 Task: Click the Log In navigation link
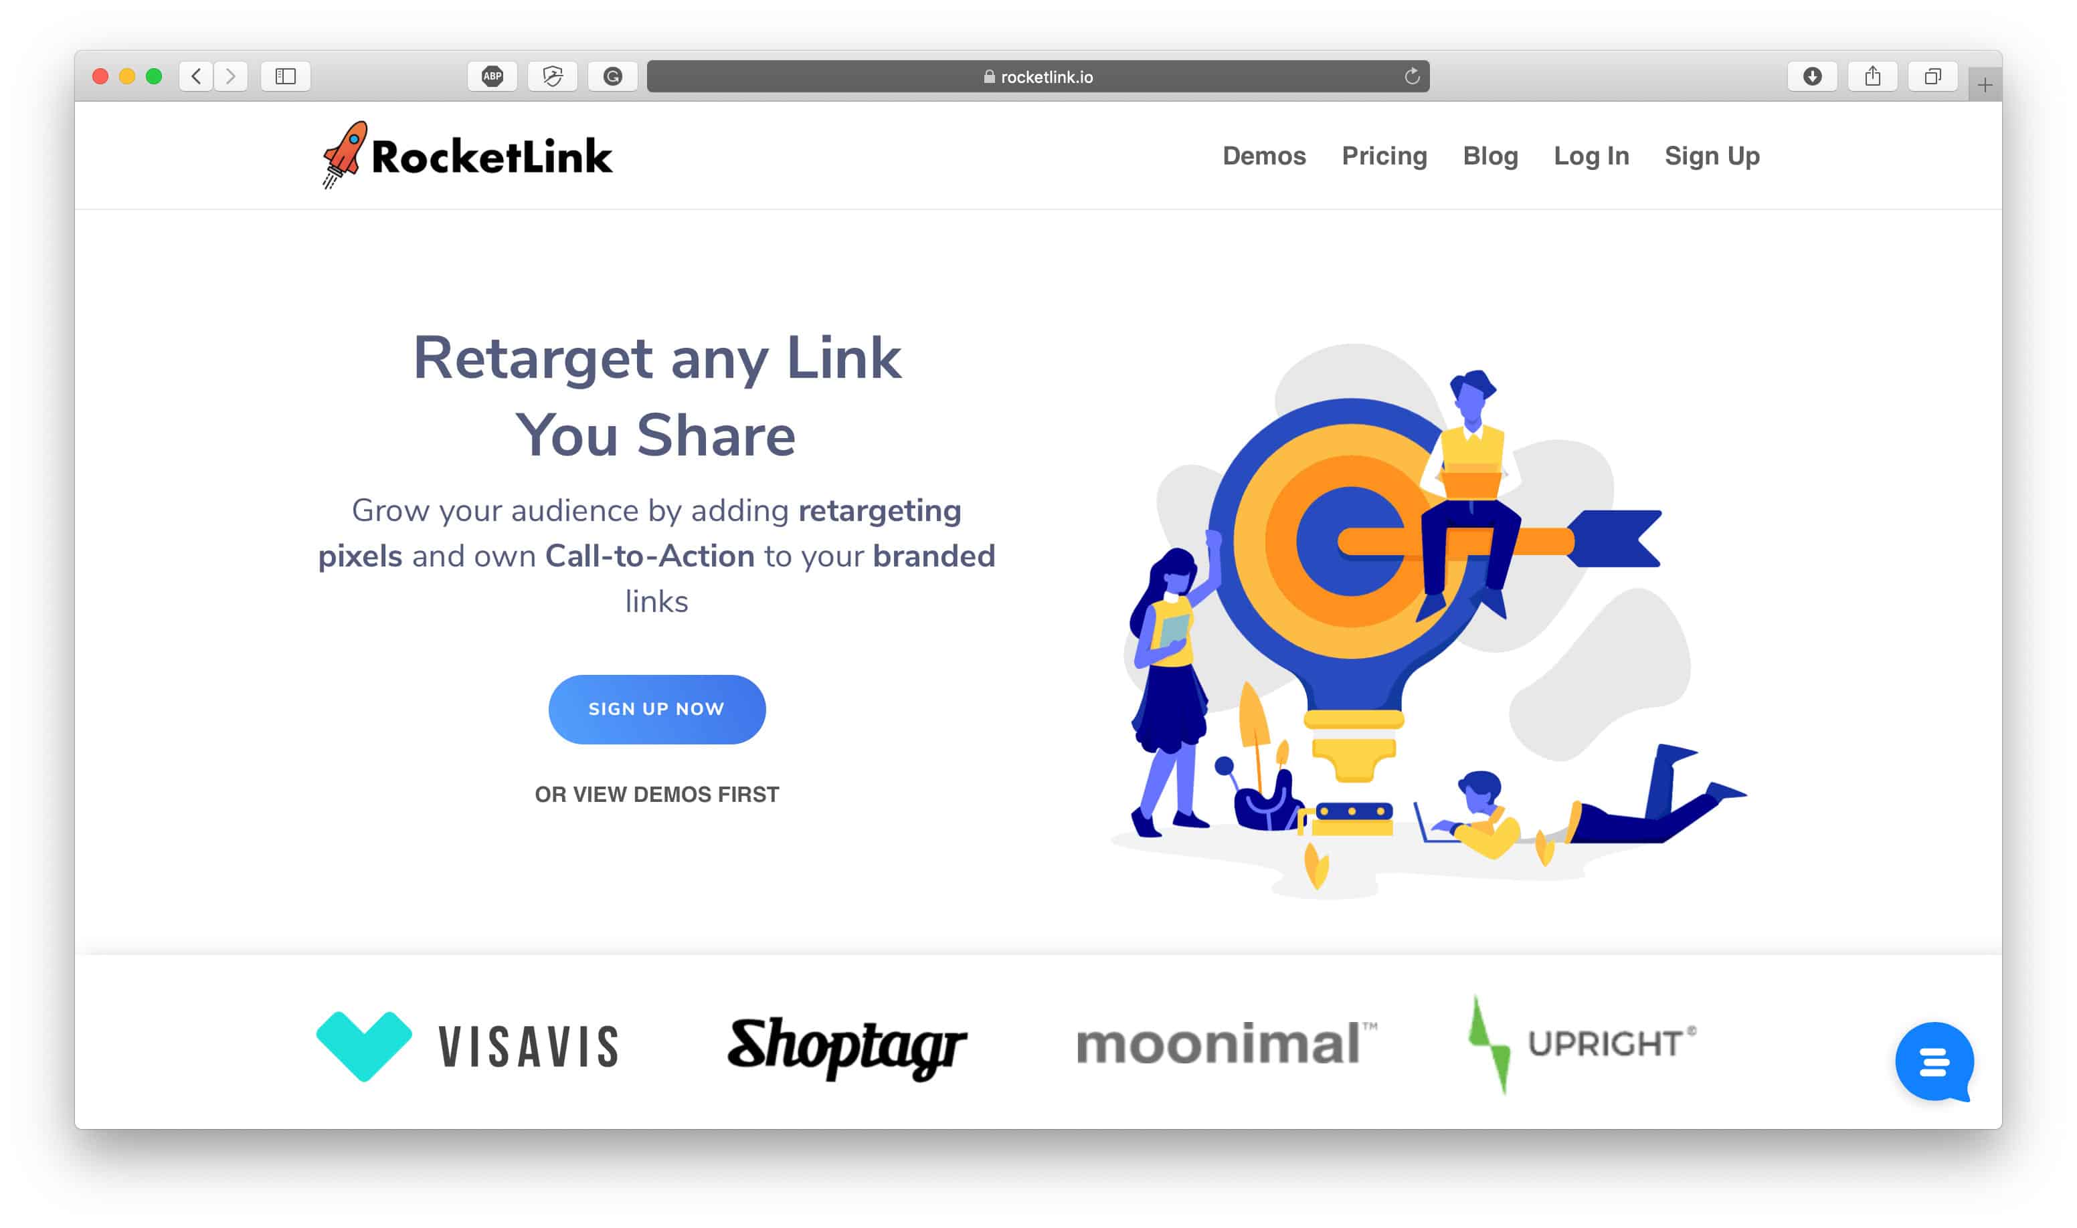(x=1591, y=157)
